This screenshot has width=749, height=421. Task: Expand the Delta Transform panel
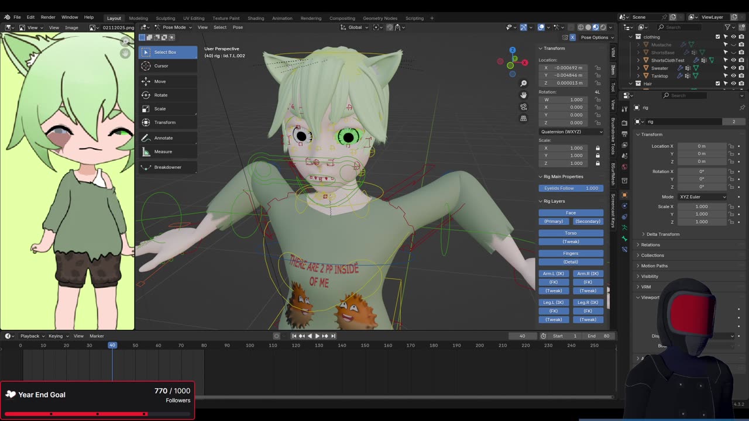point(663,234)
